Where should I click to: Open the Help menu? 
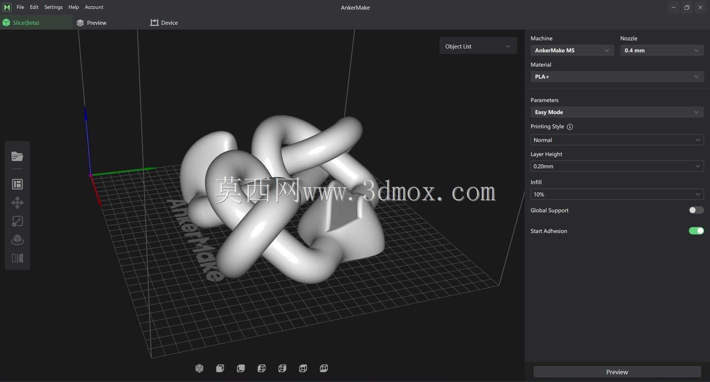click(x=74, y=7)
